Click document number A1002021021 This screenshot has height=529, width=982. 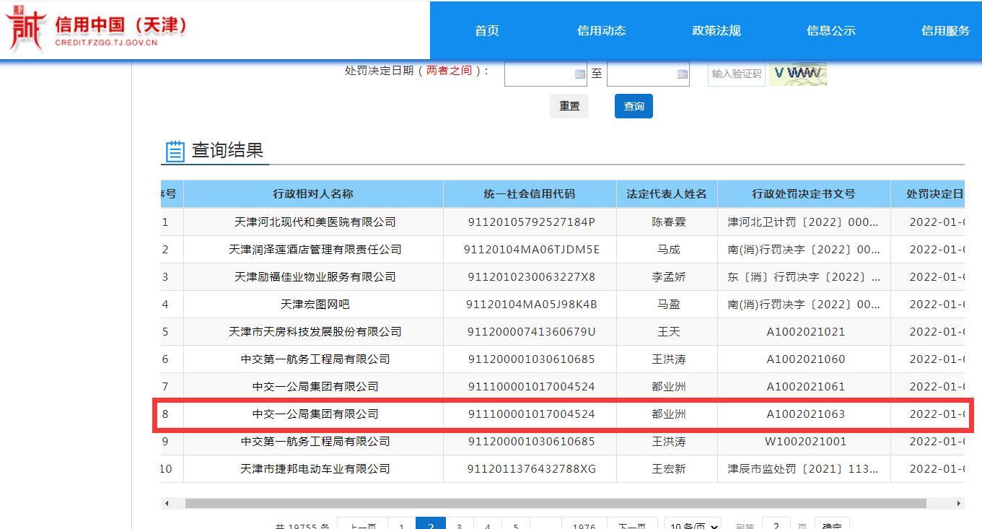805,332
